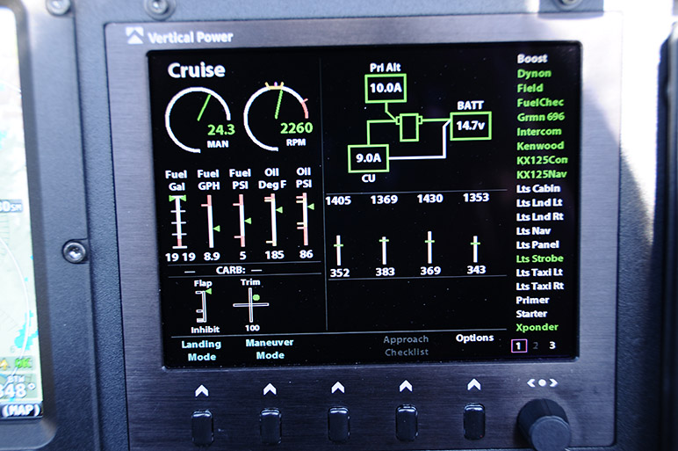
Task: Open the Options softkey menu
Action: pos(474,338)
